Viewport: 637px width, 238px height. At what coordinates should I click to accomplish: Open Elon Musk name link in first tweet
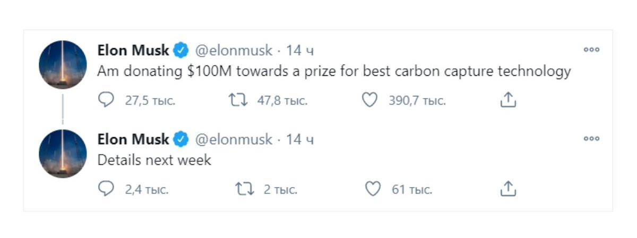[133, 51]
